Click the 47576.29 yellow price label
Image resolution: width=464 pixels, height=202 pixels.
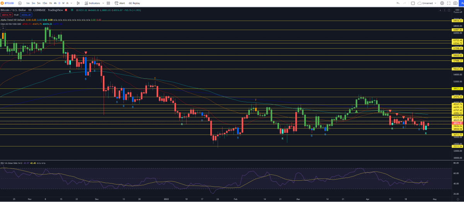[x=458, y=97]
